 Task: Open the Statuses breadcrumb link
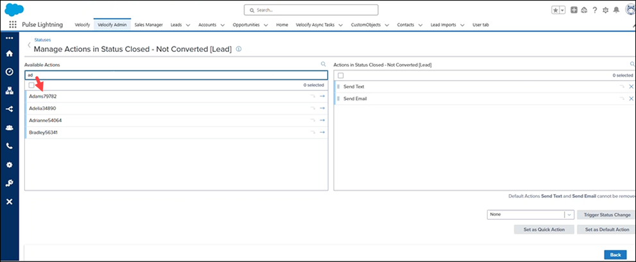coord(42,40)
